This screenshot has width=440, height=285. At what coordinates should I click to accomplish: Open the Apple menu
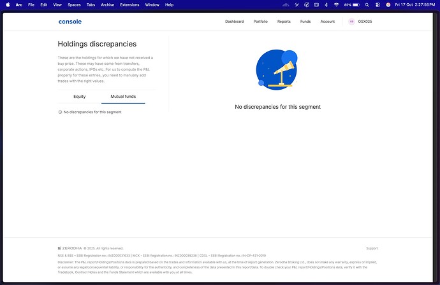tap(8, 4)
